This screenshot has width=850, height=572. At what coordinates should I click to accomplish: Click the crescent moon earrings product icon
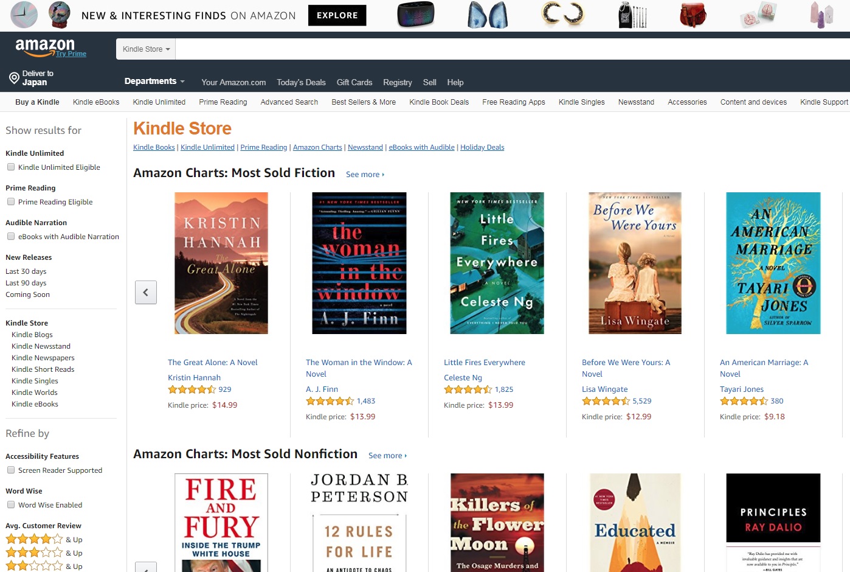pyautogui.click(x=562, y=15)
